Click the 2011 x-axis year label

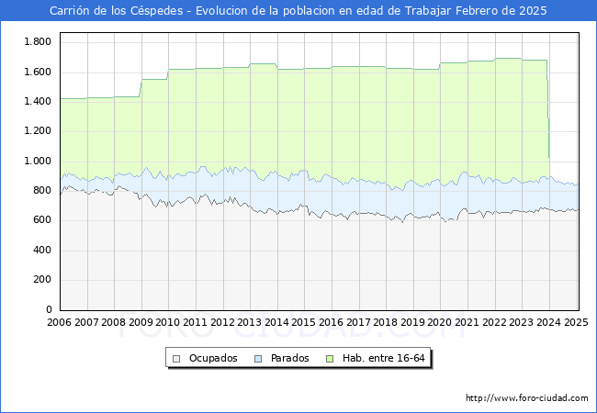(x=195, y=322)
